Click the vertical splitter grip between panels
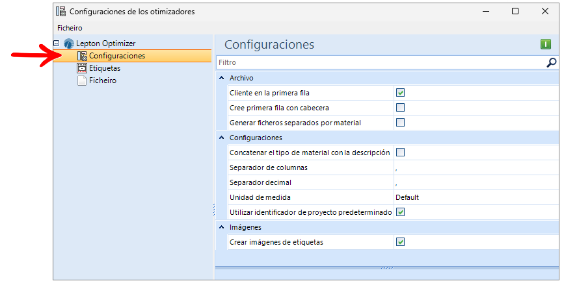Image resolution: width=564 pixels, height=281 pixels. tap(214, 210)
